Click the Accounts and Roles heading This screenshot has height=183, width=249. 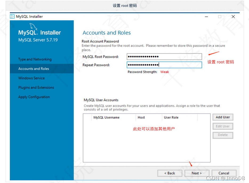click(107, 33)
